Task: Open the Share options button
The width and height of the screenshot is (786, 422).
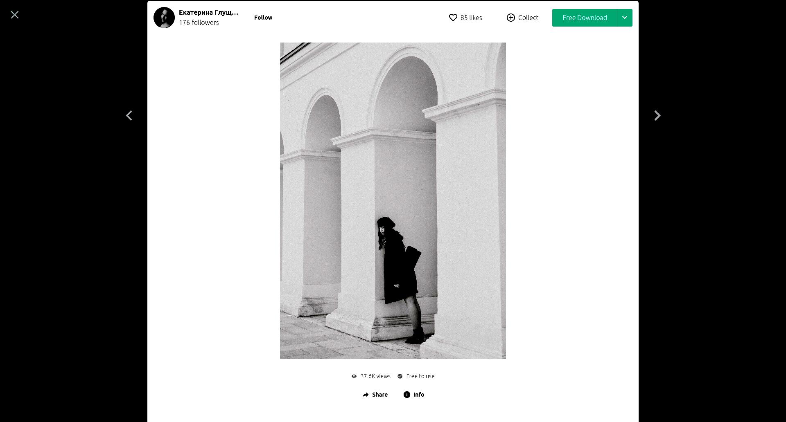Action: point(375,395)
